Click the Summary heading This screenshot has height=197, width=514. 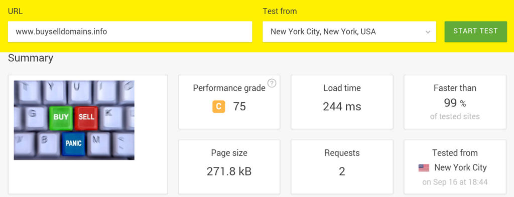pos(31,58)
